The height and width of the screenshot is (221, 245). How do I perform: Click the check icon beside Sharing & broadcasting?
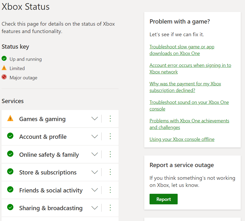(10, 208)
